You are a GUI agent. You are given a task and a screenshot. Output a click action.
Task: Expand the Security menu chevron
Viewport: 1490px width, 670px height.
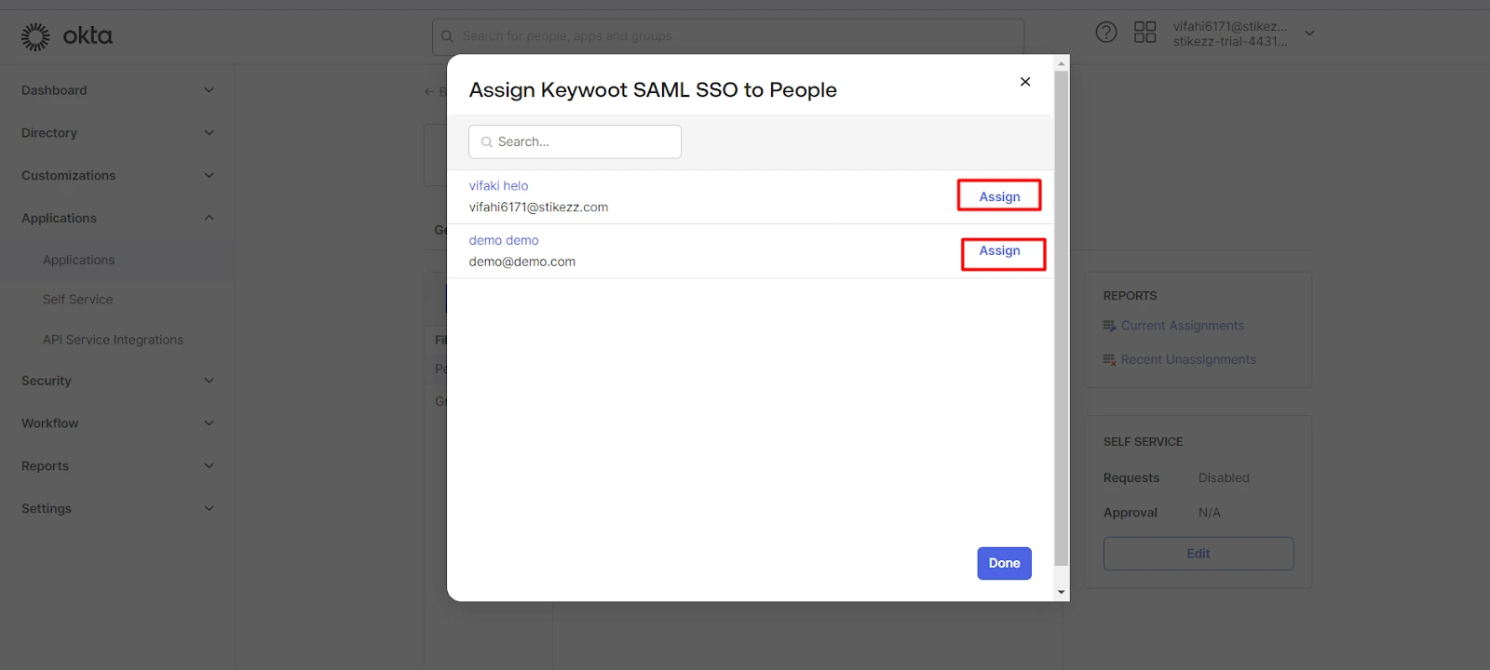click(x=209, y=381)
